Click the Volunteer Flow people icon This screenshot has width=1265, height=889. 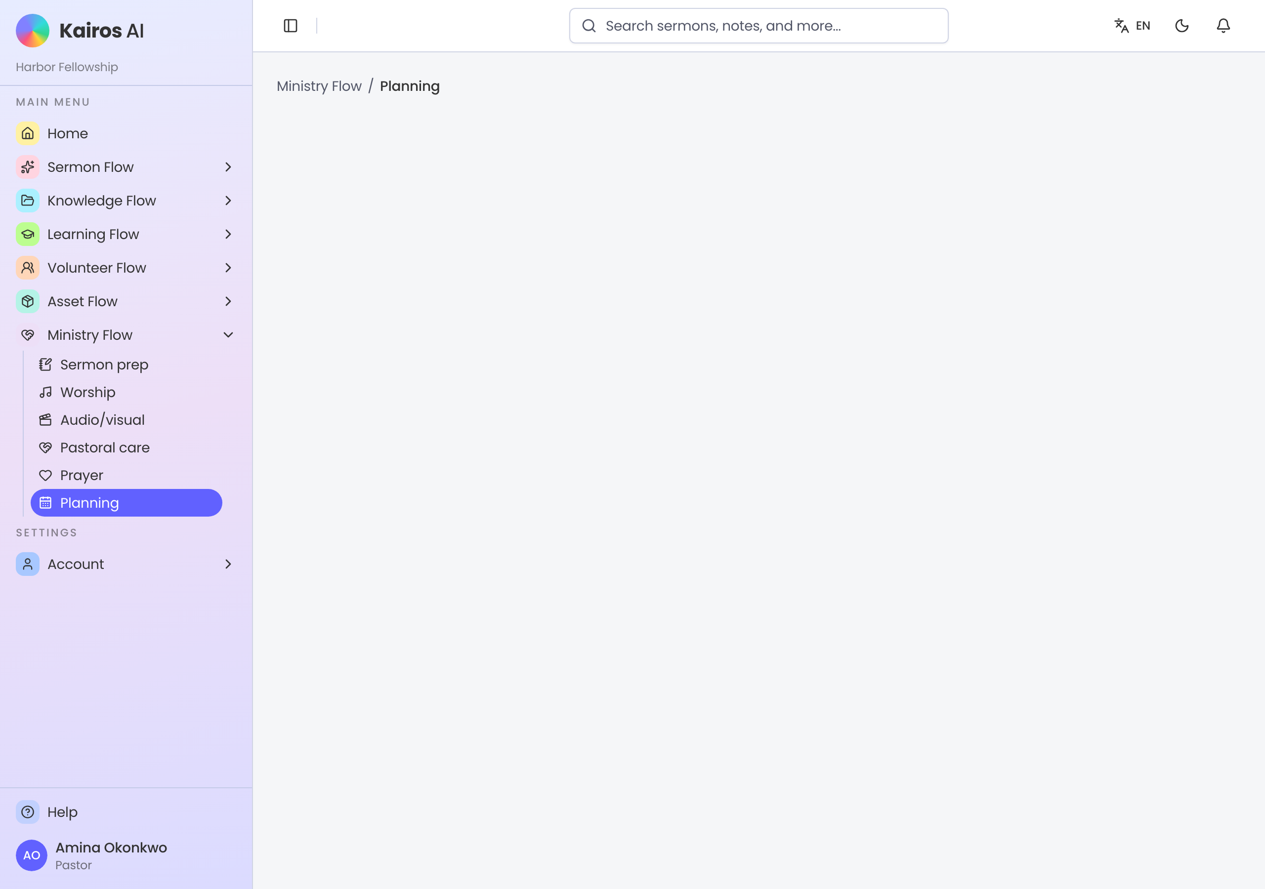(x=28, y=268)
